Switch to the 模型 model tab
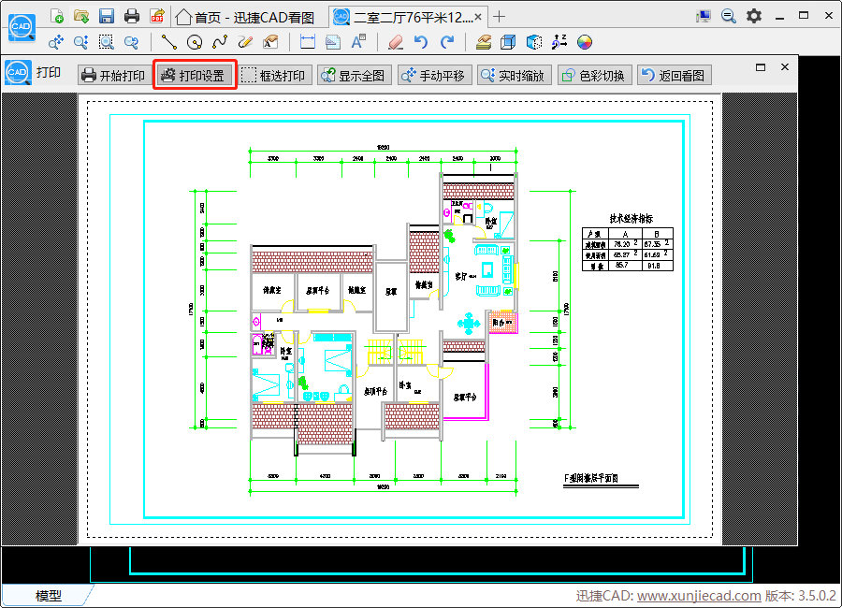This screenshot has height=608, width=842. (x=49, y=596)
